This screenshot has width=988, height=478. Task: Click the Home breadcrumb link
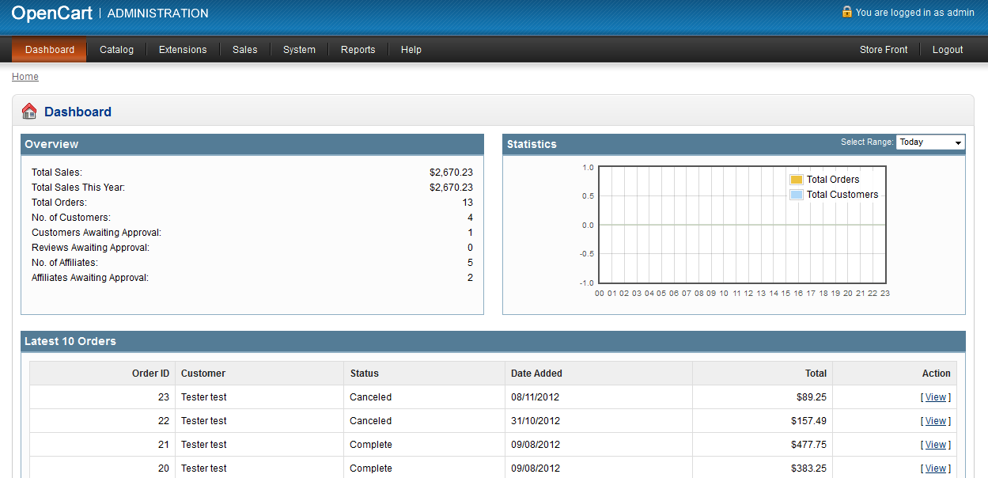point(25,77)
